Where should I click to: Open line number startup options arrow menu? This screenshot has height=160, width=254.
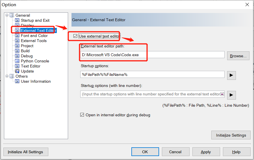[x=231, y=95]
